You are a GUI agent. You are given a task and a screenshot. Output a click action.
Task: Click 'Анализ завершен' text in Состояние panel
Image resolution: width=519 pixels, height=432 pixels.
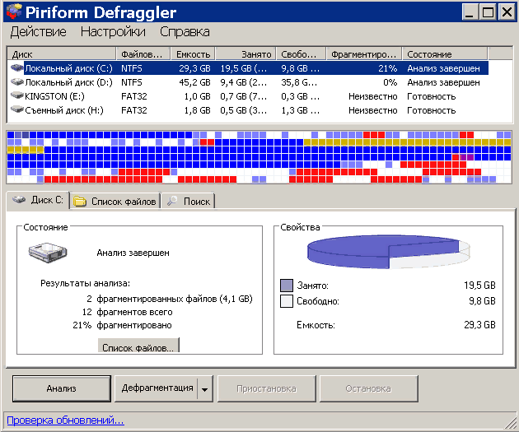click(x=133, y=253)
